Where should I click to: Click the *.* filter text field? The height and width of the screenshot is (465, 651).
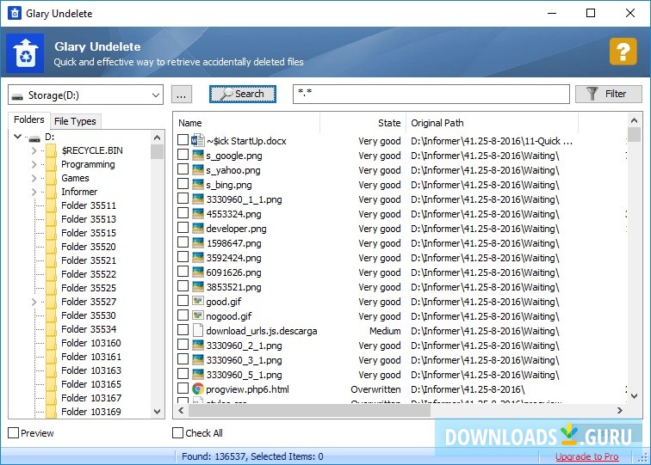(431, 94)
